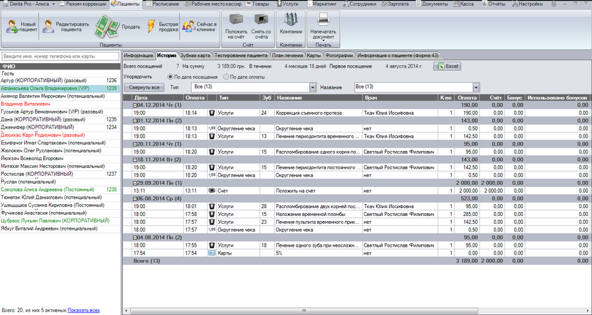Click the patient search input field
The image size is (592, 315).
pos(61,56)
